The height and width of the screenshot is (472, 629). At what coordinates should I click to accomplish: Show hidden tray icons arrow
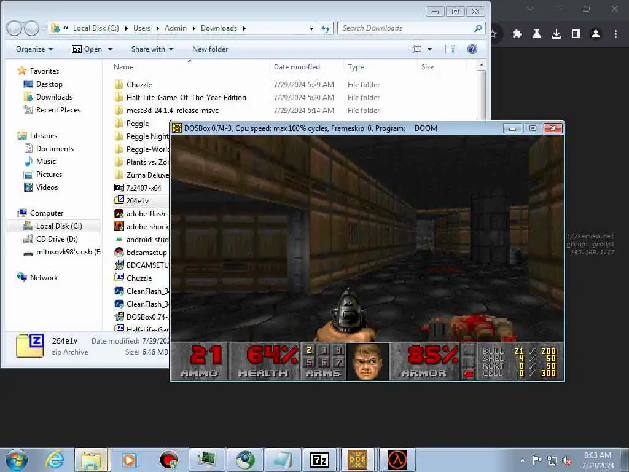(522, 461)
